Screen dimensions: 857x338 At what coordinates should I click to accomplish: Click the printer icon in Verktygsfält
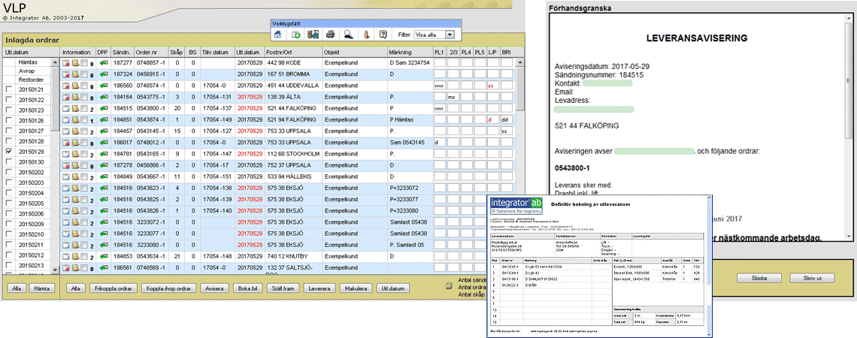330,35
